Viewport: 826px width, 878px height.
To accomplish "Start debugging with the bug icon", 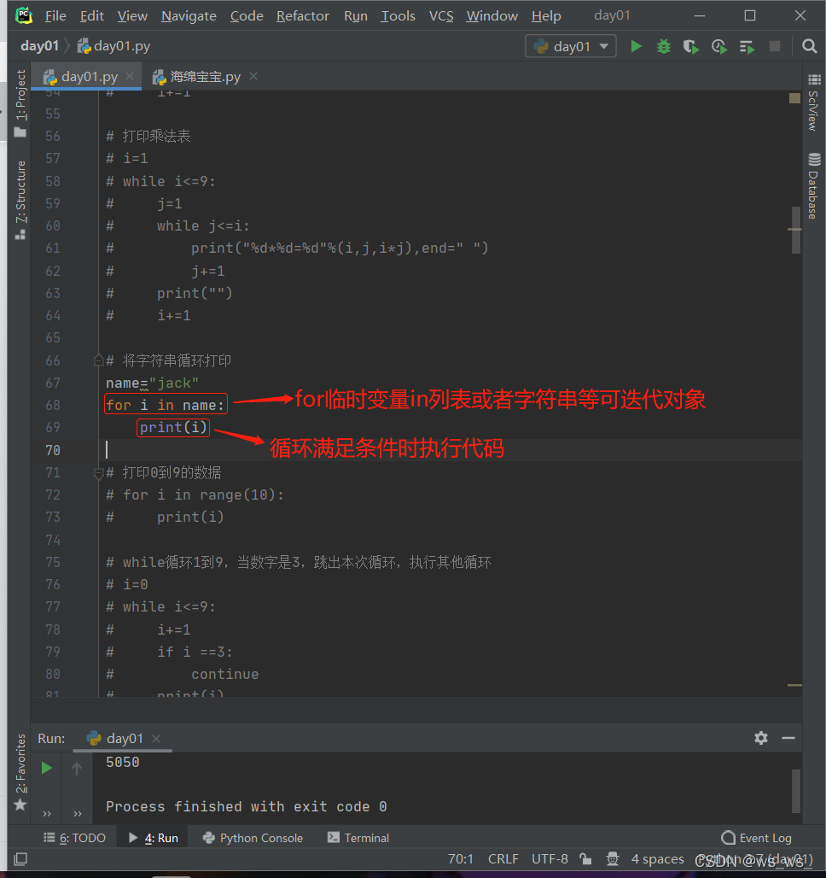I will [664, 46].
